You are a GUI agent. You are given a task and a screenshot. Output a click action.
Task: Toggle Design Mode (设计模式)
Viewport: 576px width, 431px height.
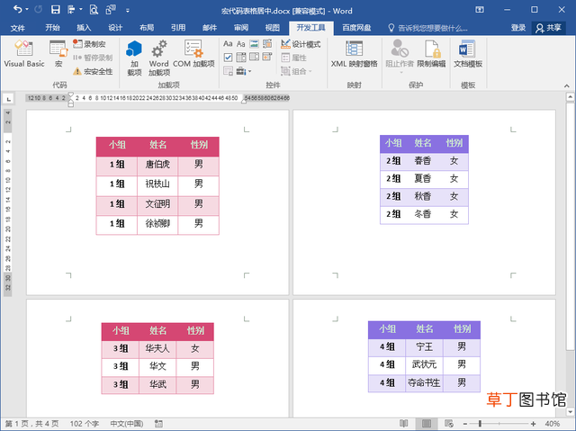pos(301,44)
